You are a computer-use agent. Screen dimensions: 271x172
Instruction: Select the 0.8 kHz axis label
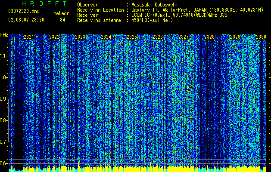pyautogui.click(x=3, y=120)
